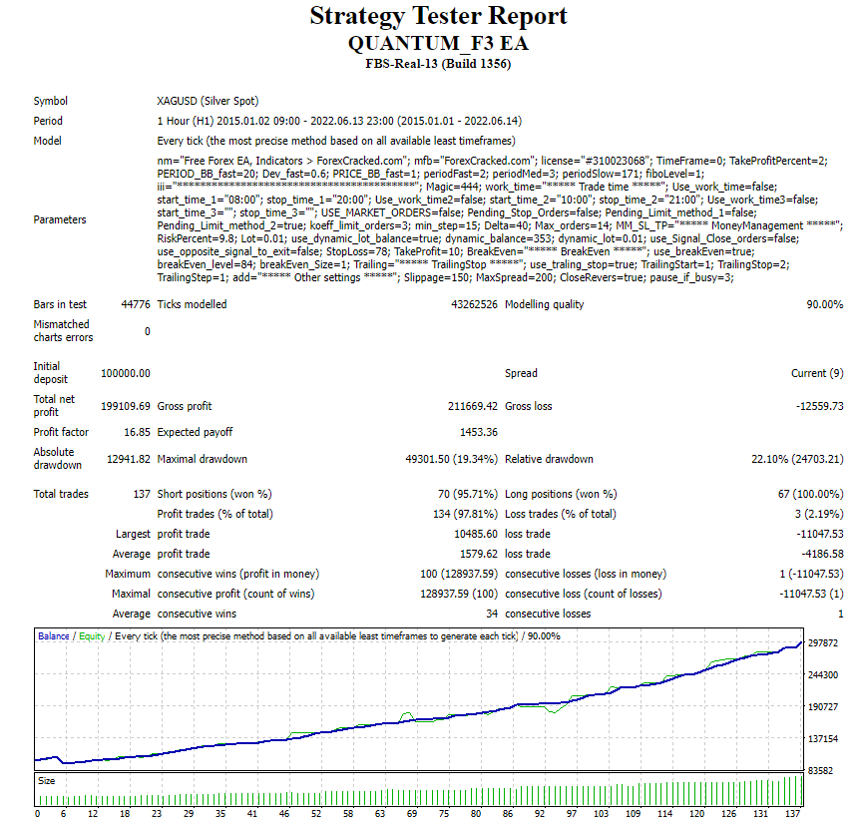Click the FBS-Real-13 build subtitle

[x=438, y=64]
